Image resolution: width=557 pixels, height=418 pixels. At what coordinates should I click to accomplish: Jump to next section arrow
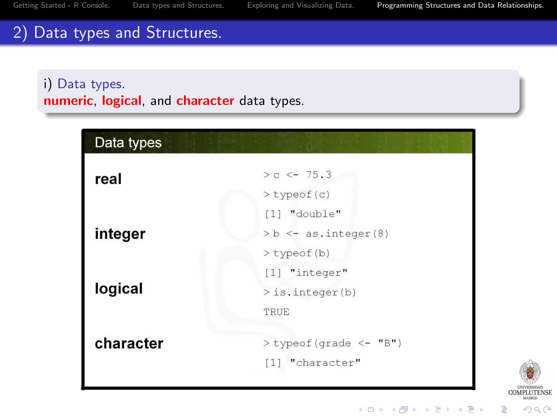coord(481,410)
